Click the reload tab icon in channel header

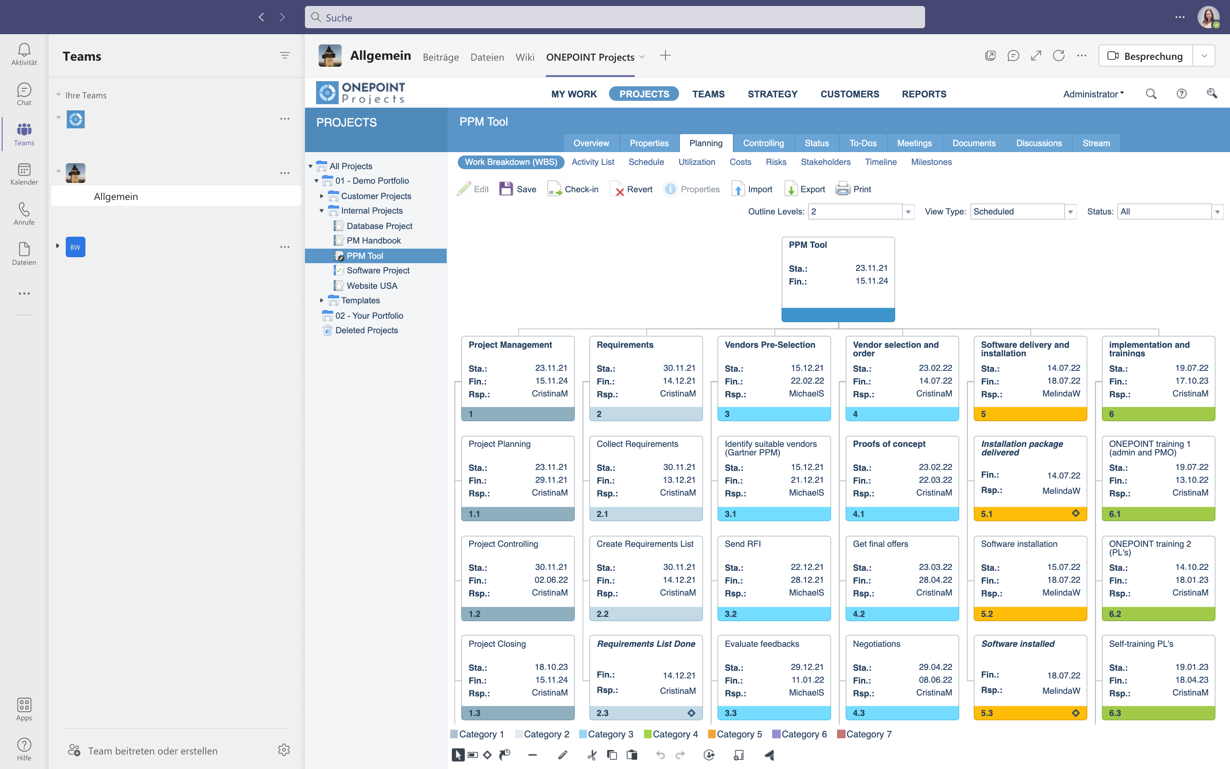point(1059,56)
